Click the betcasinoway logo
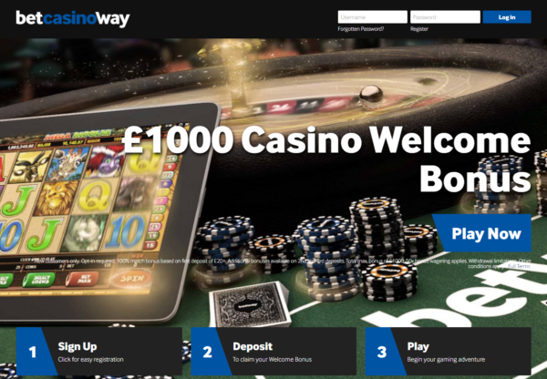Screen dimensions: 547x379 pyautogui.click(x=73, y=18)
